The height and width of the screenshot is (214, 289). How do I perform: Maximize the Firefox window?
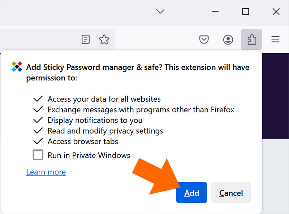click(246, 12)
